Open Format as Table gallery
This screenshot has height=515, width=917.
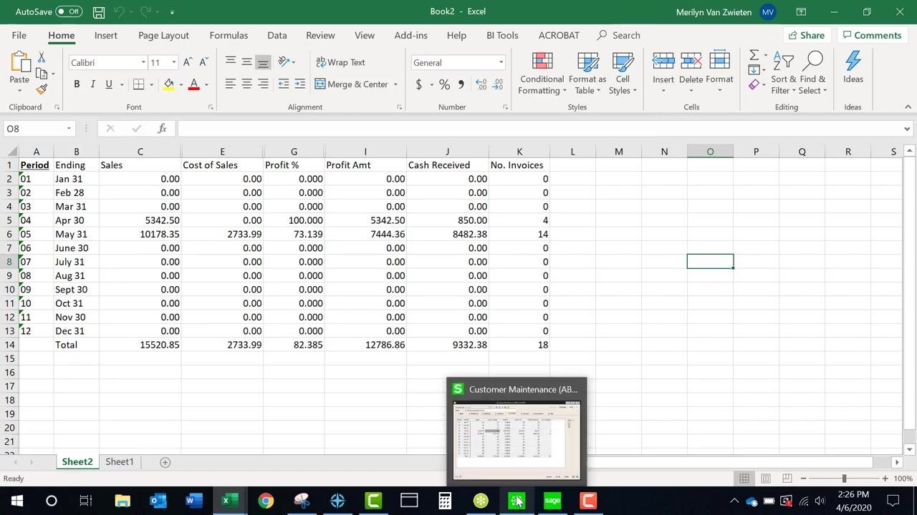[x=587, y=73]
